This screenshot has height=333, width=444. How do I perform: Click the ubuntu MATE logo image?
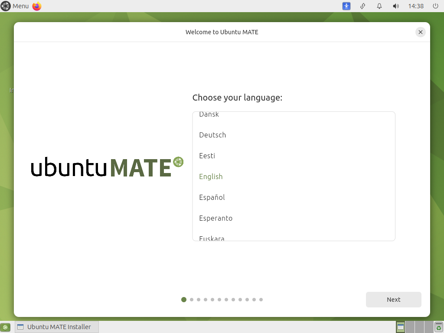click(107, 167)
